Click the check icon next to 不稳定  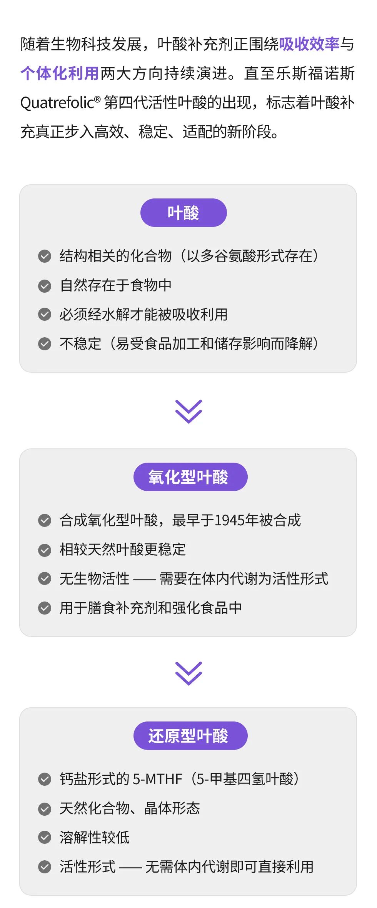(x=45, y=344)
